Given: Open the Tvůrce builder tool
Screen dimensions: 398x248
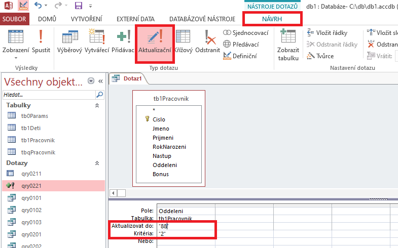Looking at the screenshot, I should click(x=320, y=56).
